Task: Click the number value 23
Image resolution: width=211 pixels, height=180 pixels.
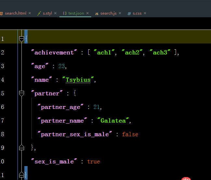Action: [61, 66]
